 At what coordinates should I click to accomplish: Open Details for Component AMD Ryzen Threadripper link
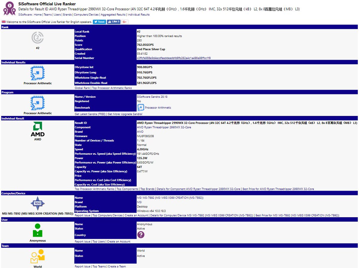click(x=198, y=189)
